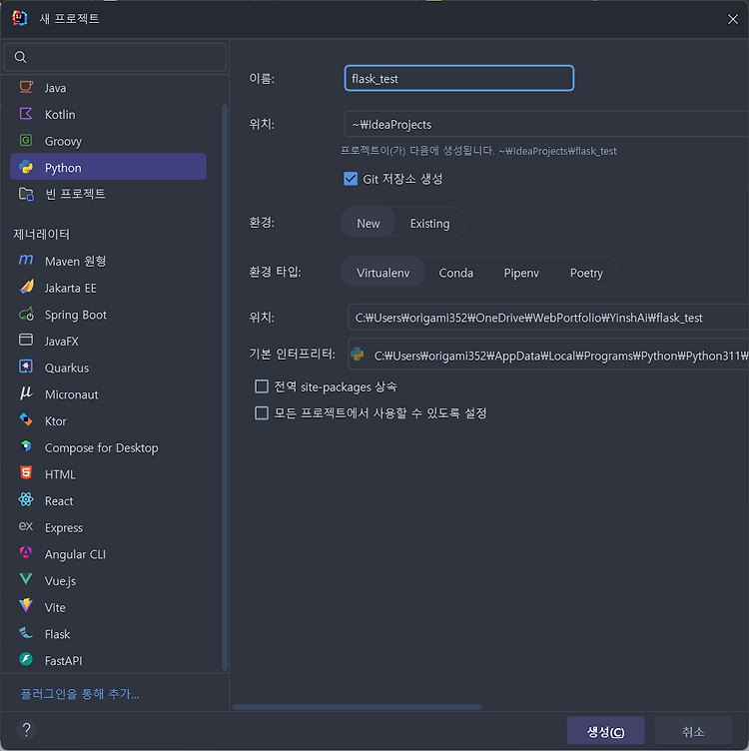Click the JavaFX window icon
This screenshot has height=751, width=749.
pyautogui.click(x=26, y=341)
